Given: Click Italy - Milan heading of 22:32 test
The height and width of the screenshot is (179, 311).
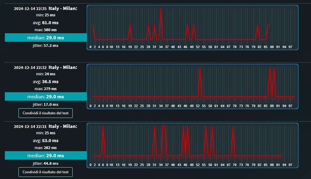Looking at the screenshot, I should point(63,67).
